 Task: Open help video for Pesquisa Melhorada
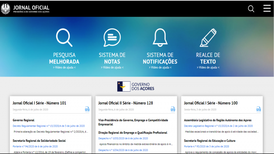point(64,67)
